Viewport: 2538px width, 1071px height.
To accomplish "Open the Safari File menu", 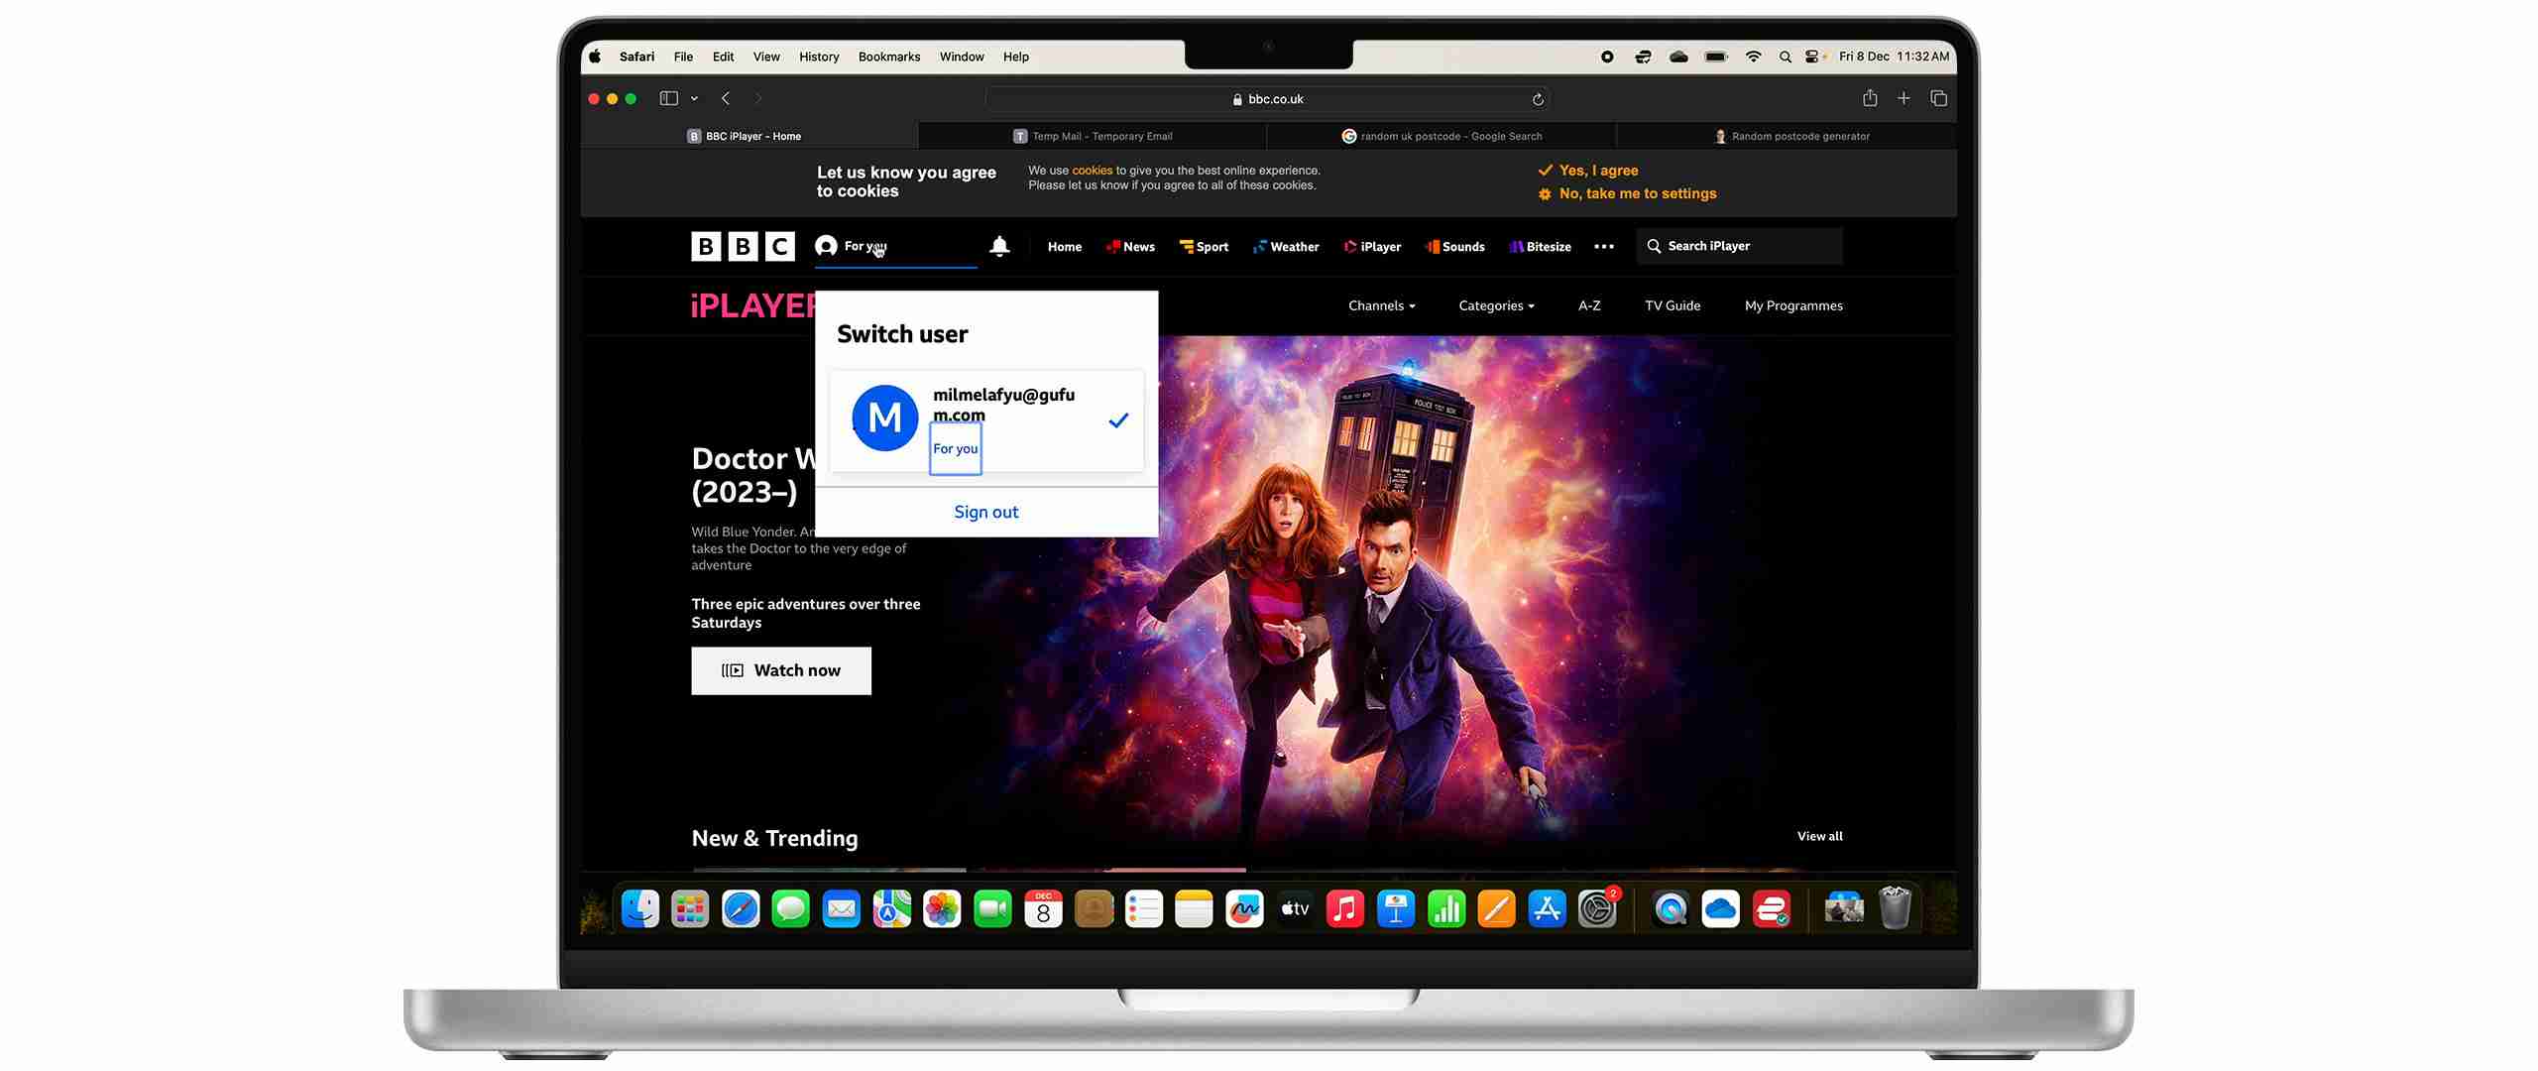I will click(683, 57).
